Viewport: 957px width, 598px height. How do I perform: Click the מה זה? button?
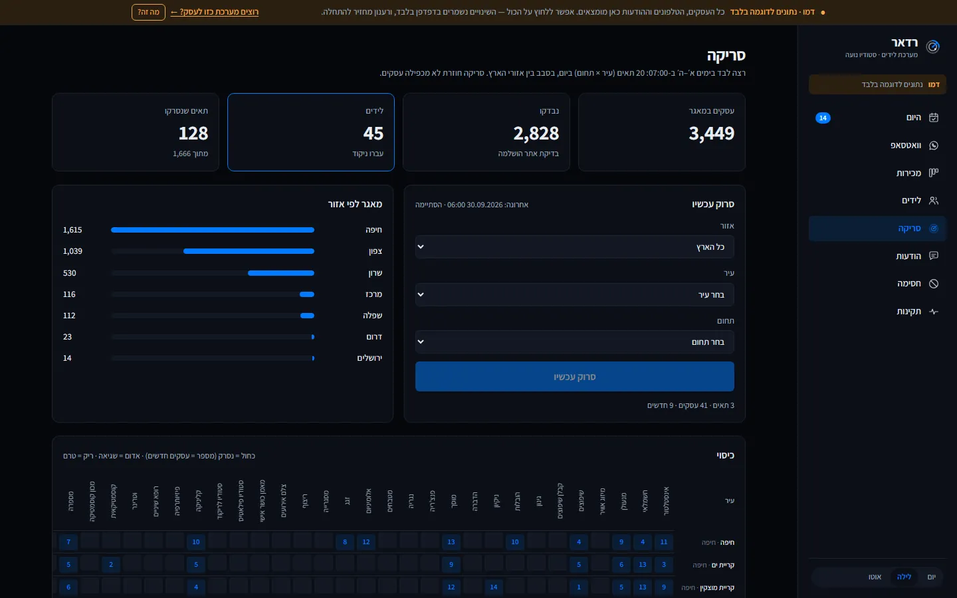(x=148, y=12)
